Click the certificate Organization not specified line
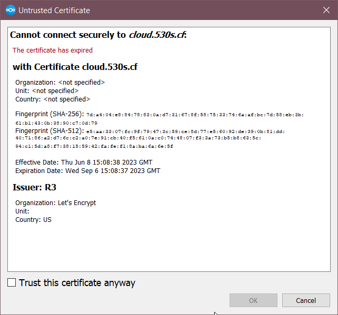The height and width of the screenshot is (315, 338). click(60, 83)
